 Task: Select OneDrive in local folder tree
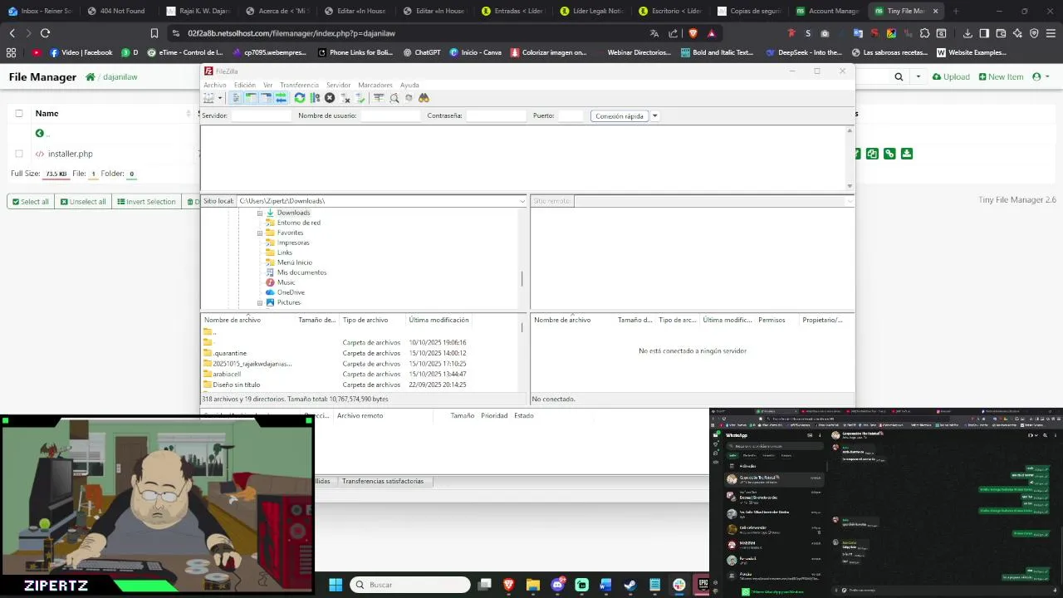coord(291,292)
